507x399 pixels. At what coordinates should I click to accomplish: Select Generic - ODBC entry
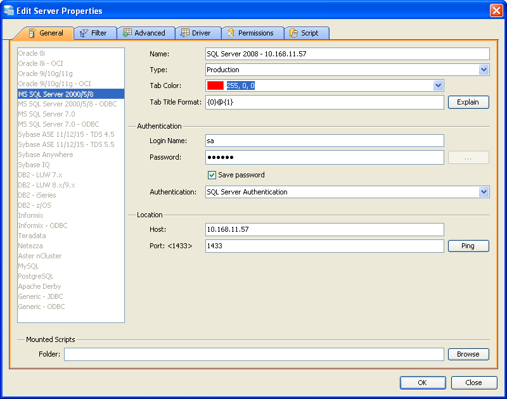coord(71,307)
